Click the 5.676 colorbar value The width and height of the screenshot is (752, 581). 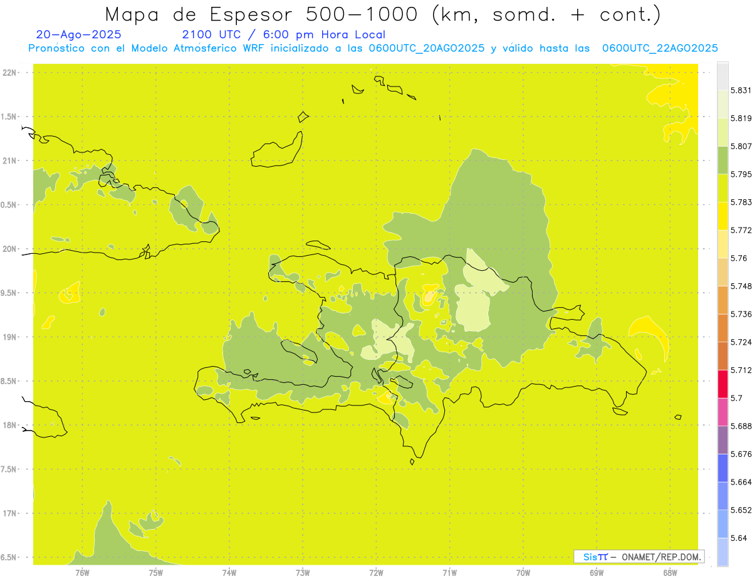click(741, 454)
